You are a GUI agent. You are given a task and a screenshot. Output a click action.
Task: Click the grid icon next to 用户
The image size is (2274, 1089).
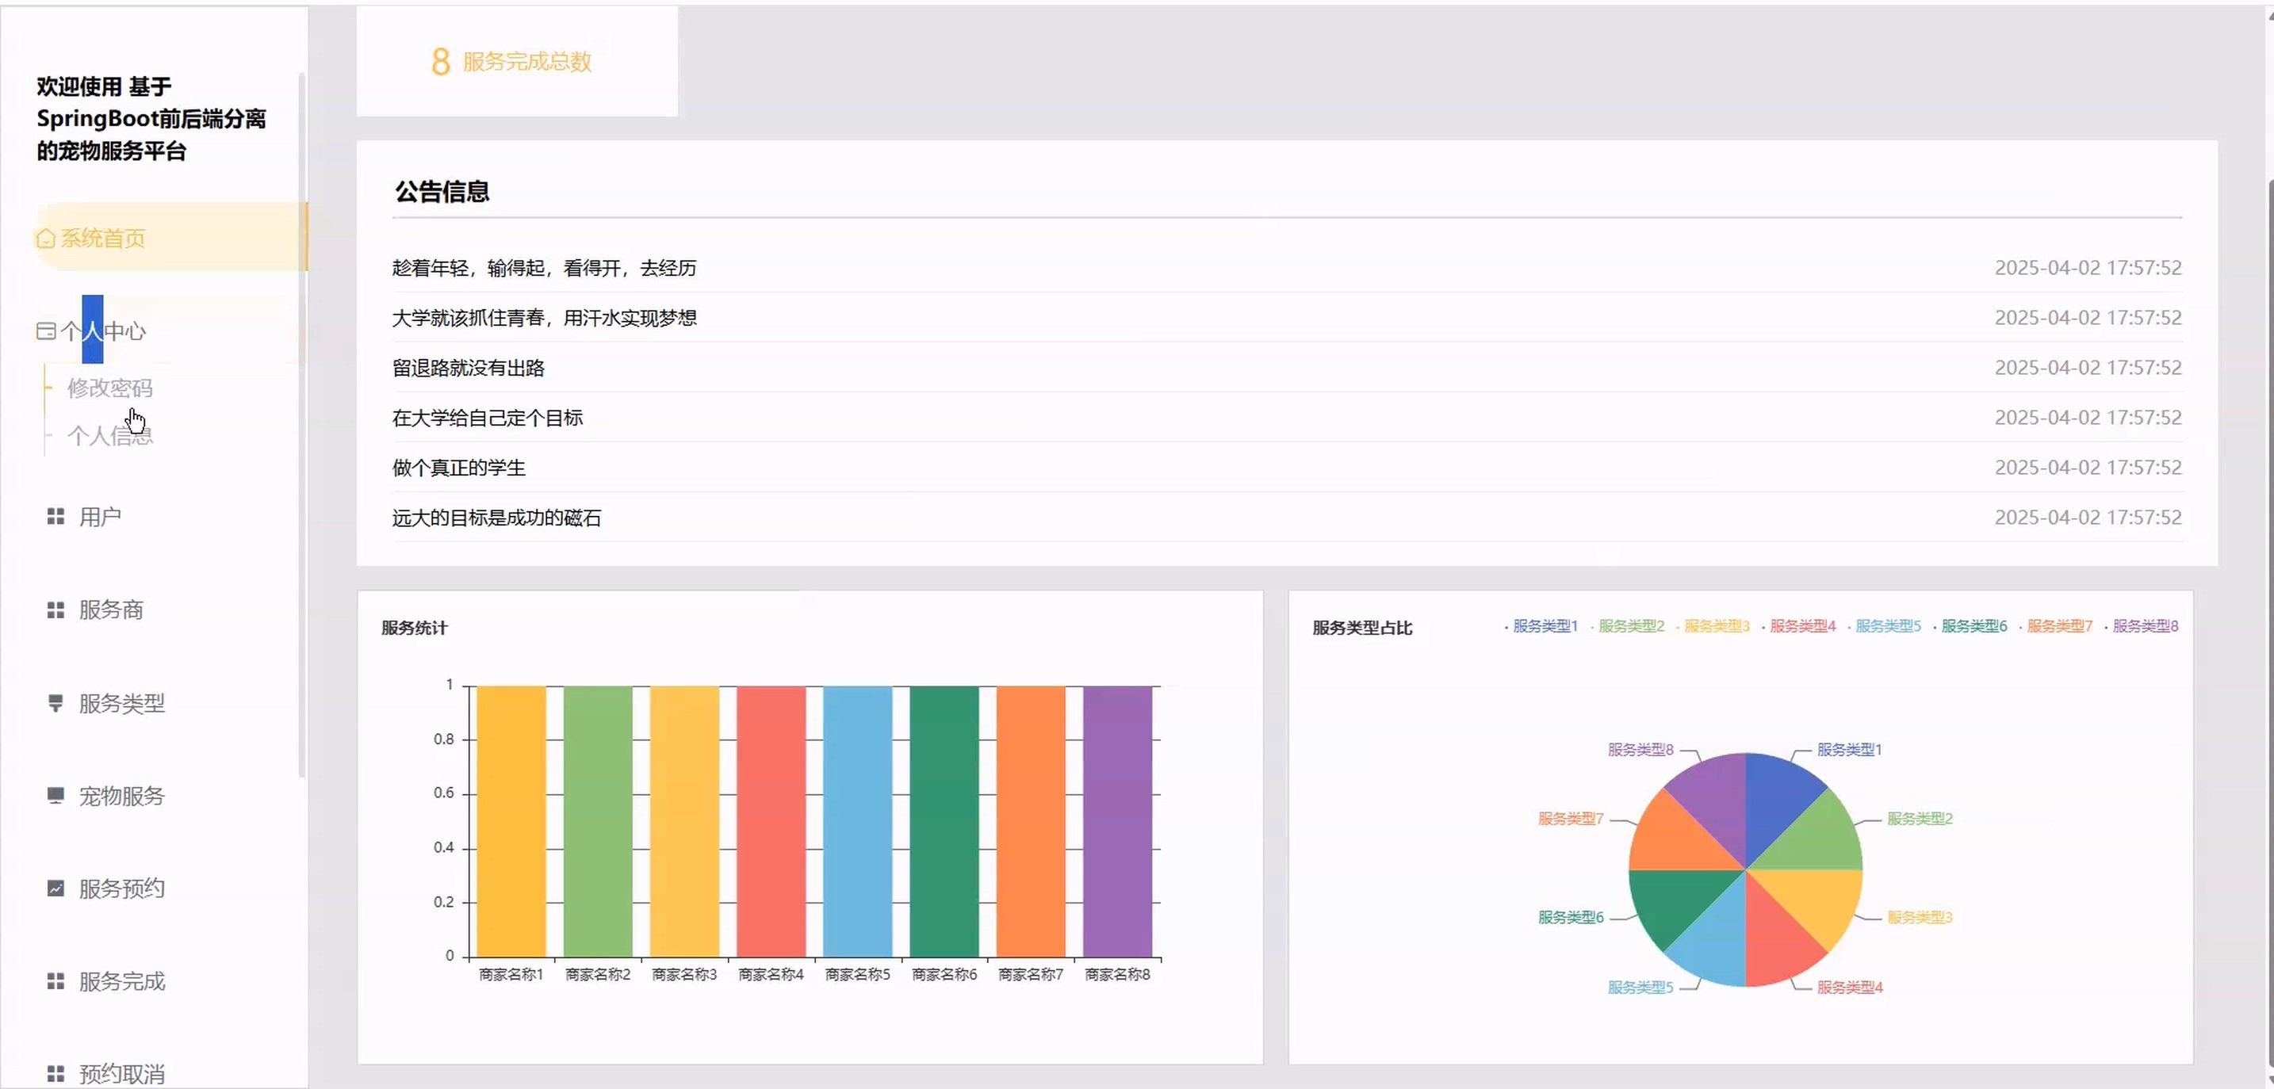pyautogui.click(x=56, y=516)
